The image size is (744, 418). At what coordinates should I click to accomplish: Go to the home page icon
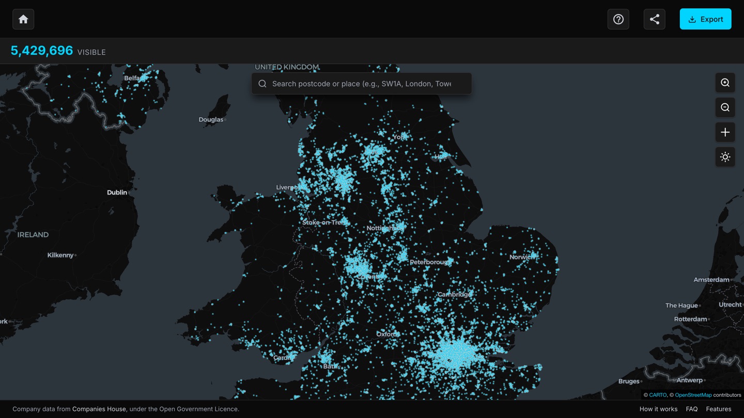pyautogui.click(x=23, y=19)
